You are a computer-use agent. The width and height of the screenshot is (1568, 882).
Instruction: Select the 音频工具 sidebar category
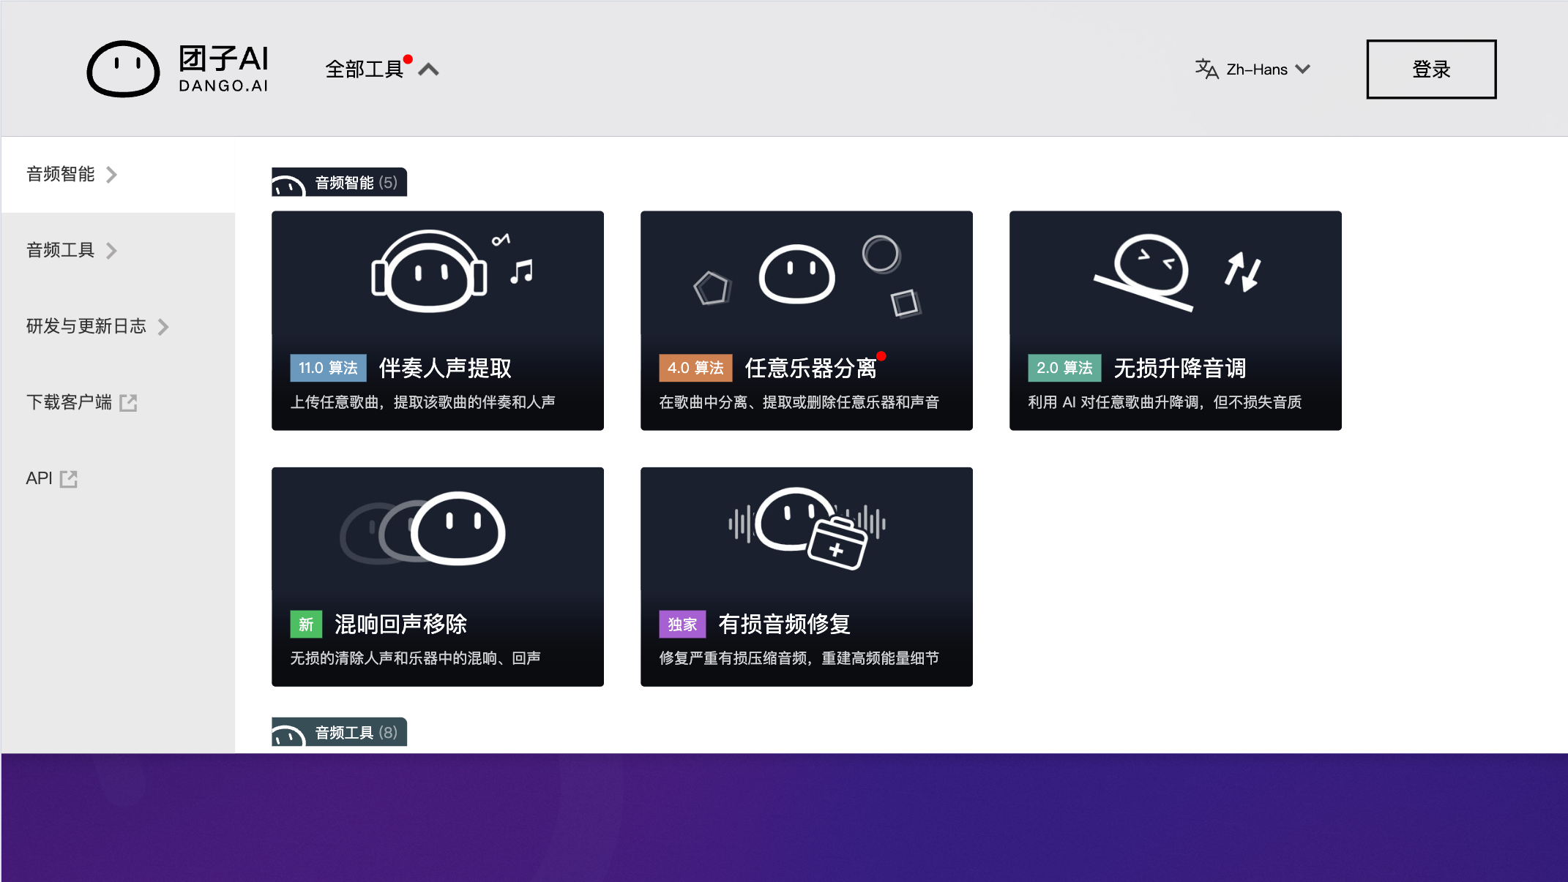click(71, 250)
